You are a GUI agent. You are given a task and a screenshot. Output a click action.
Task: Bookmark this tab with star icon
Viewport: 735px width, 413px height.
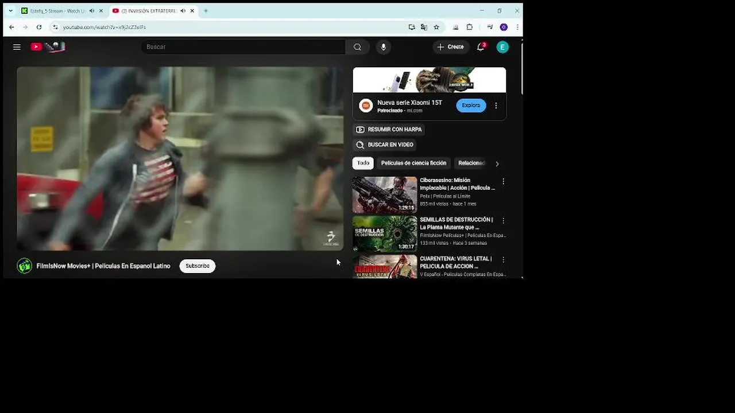436,27
